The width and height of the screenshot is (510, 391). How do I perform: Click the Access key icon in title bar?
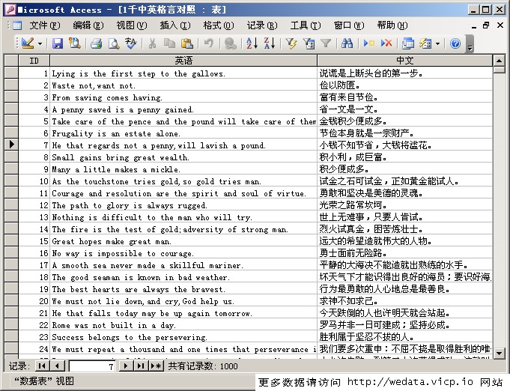10,10
